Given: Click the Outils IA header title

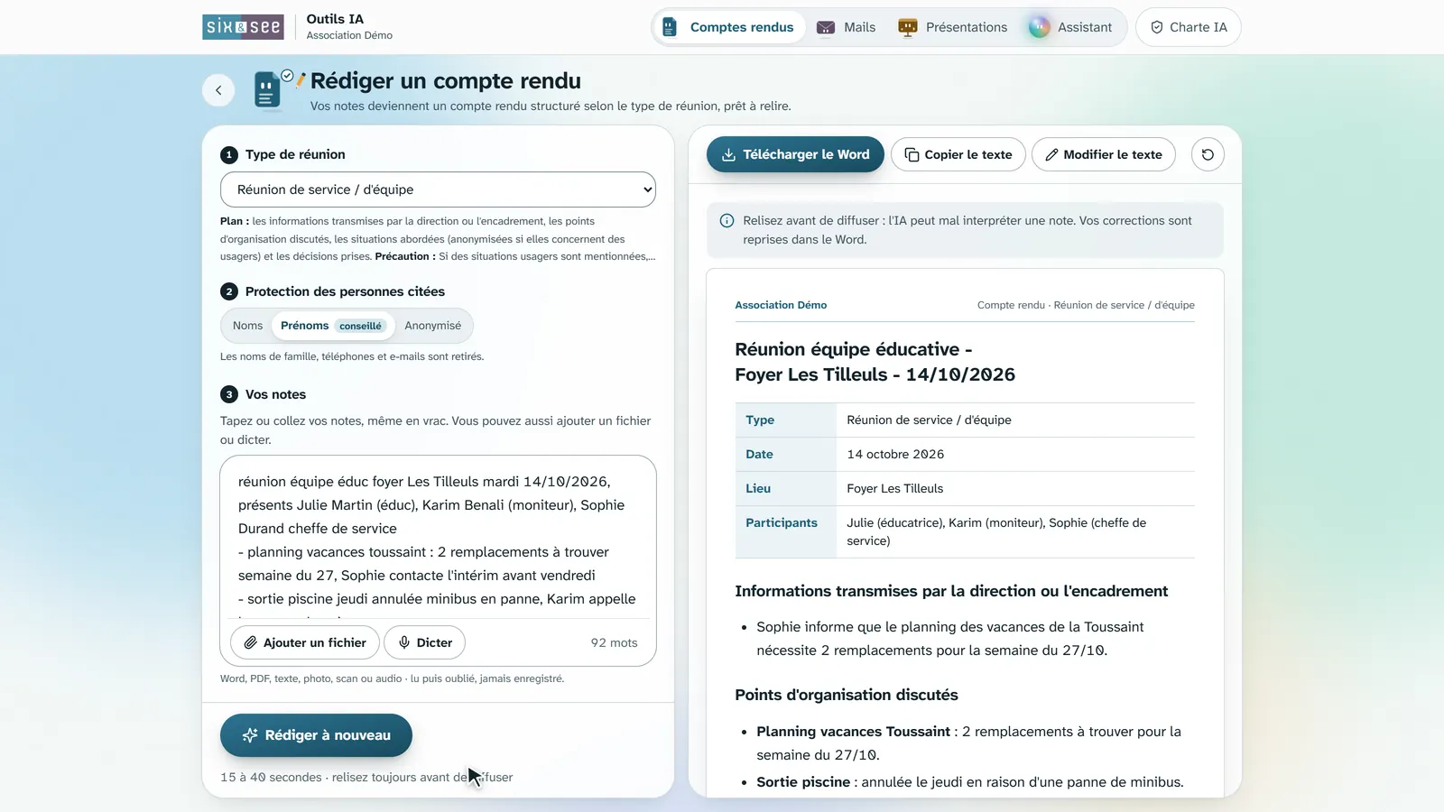Looking at the screenshot, I should (x=335, y=19).
